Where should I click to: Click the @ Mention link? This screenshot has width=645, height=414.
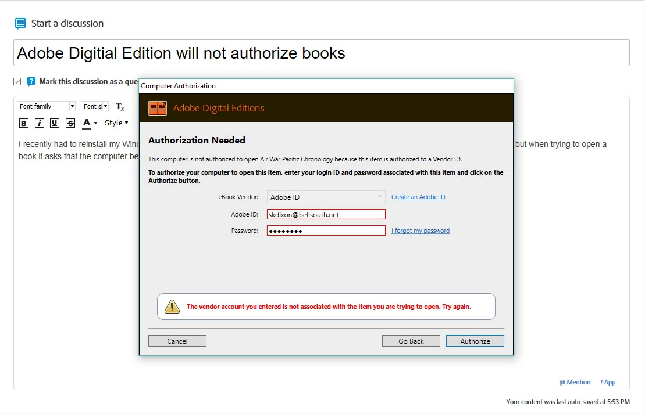point(575,382)
